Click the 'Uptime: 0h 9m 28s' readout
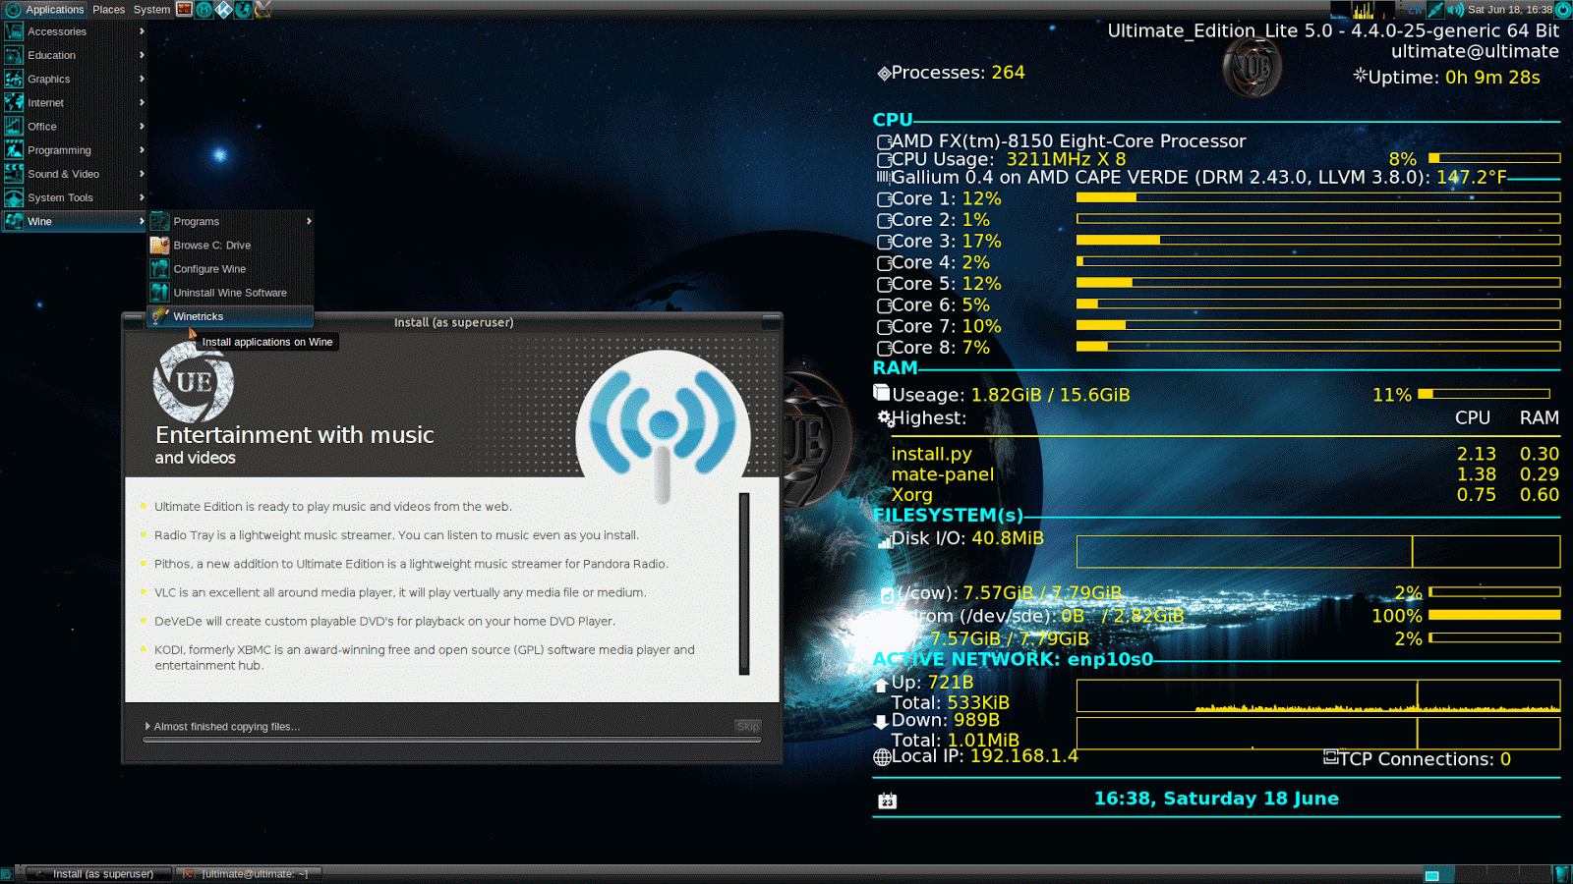 pyautogui.click(x=1447, y=77)
